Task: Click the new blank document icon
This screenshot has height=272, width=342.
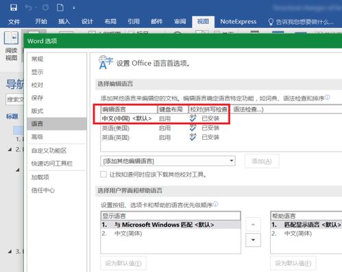Action: click(60, 8)
